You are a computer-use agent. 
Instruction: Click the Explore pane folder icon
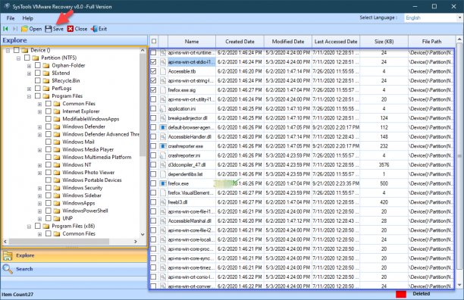tap(8, 255)
